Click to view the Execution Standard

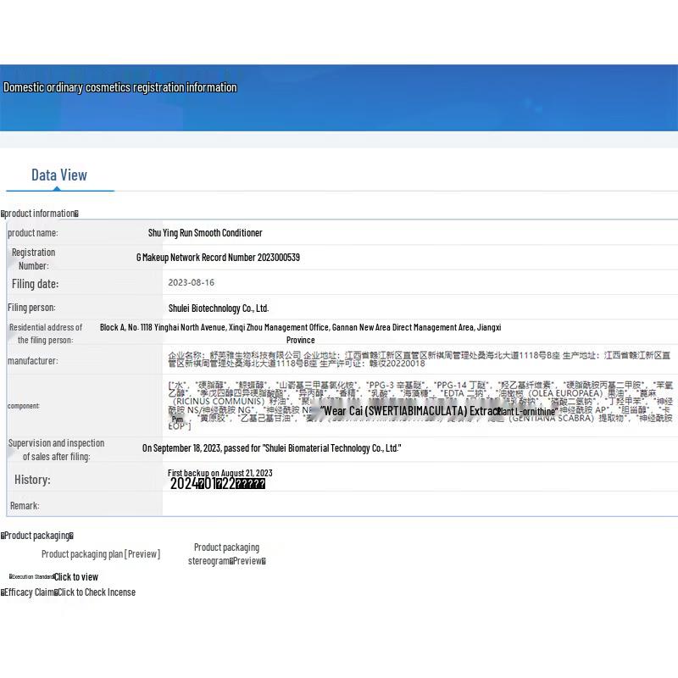[x=76, y=577]
